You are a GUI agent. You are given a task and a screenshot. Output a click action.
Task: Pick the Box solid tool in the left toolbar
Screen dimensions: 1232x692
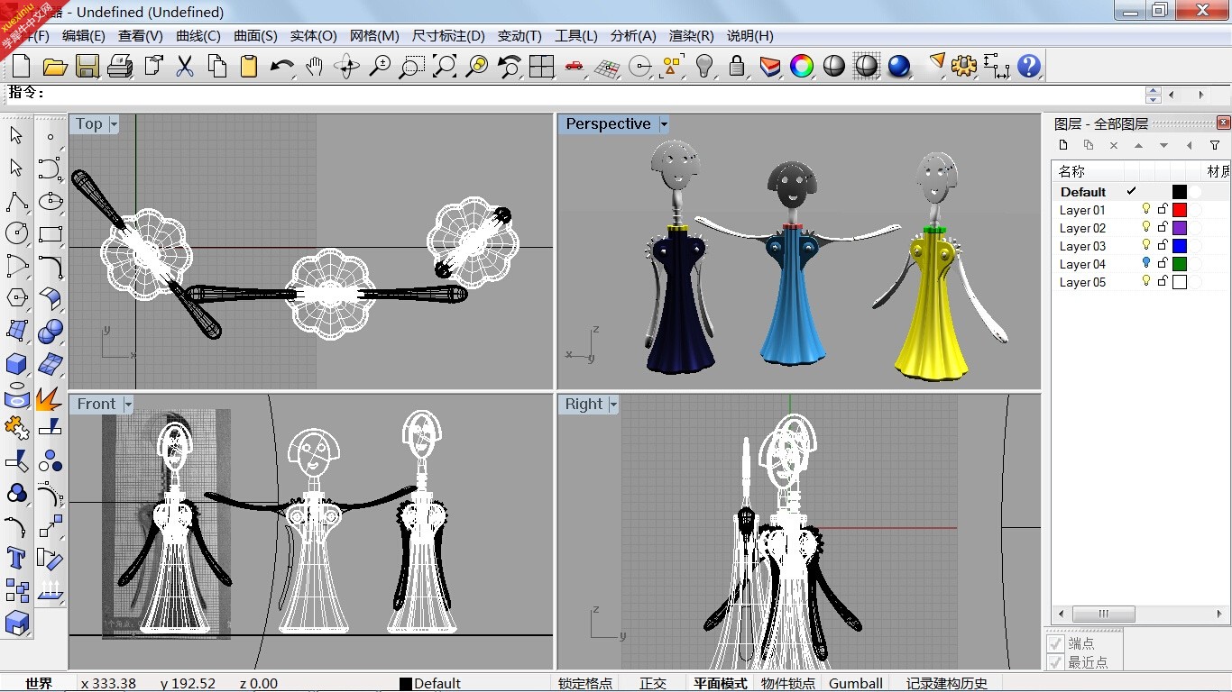(x=17, y=362)
